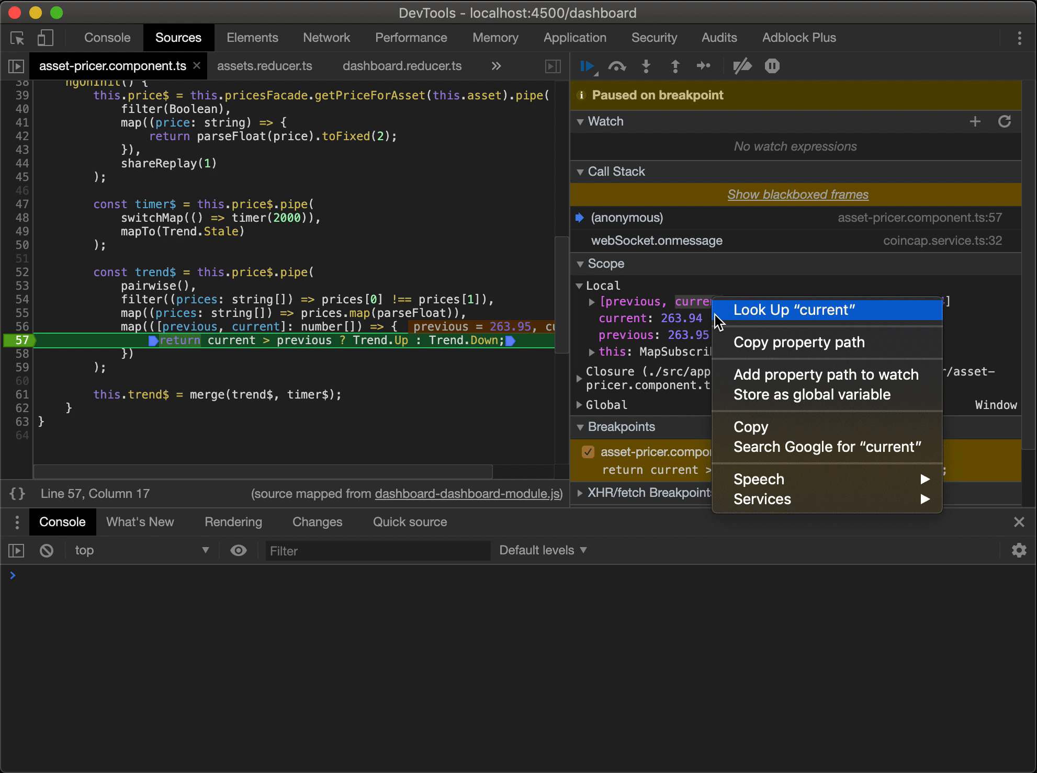This screenshot has width=1037, height=773.
Task: Uncheck the asset-pricer.component breakpoint
Action: [588, 452]
